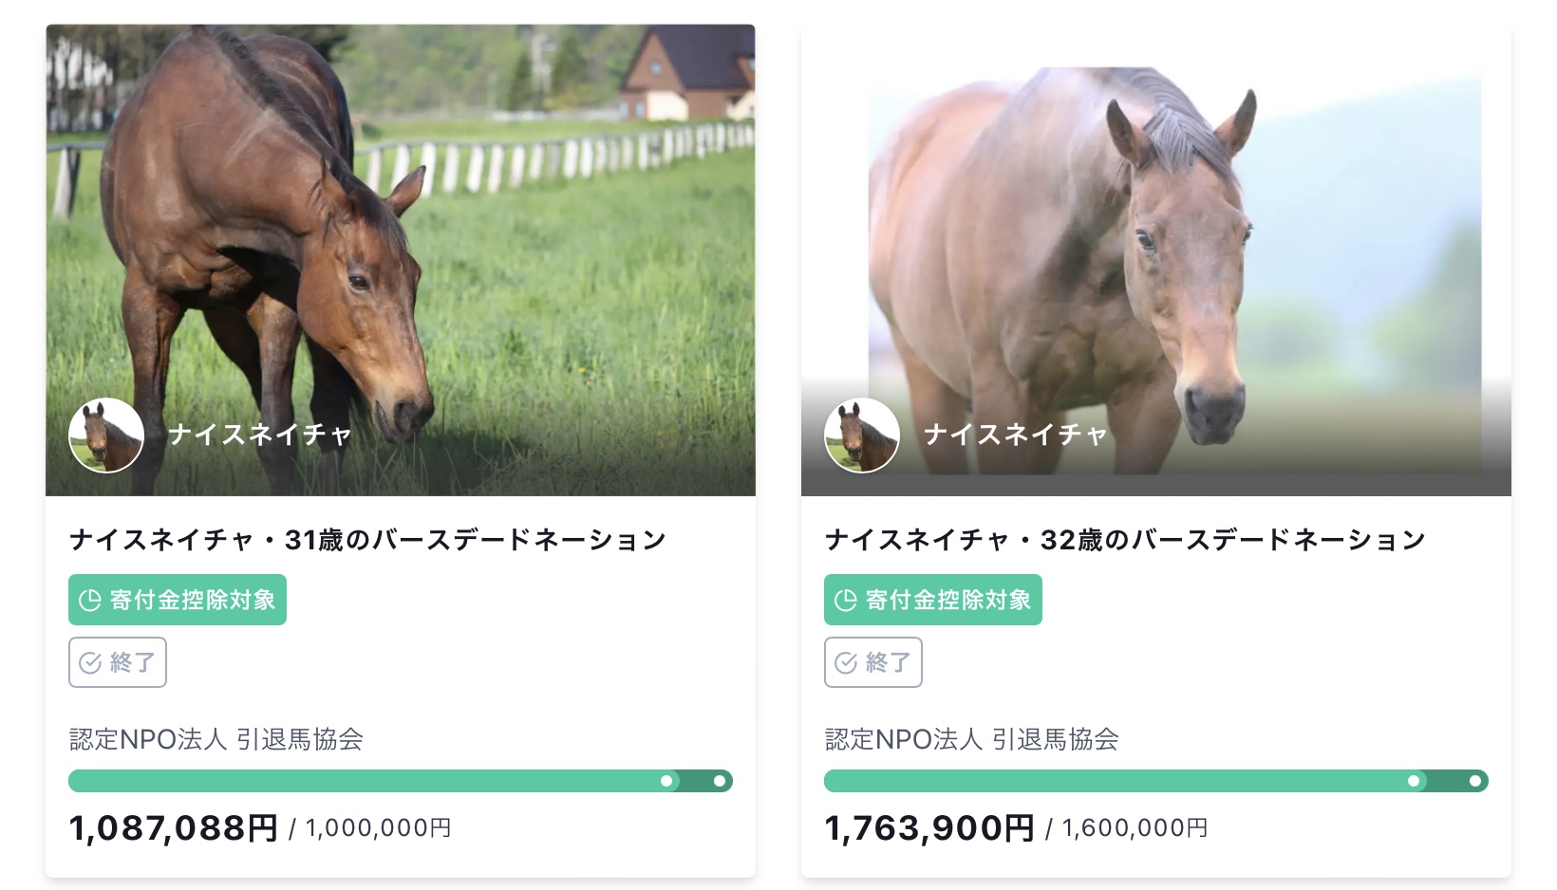Open the 31歳 birthday donation campaign photo

coord(401,260)
